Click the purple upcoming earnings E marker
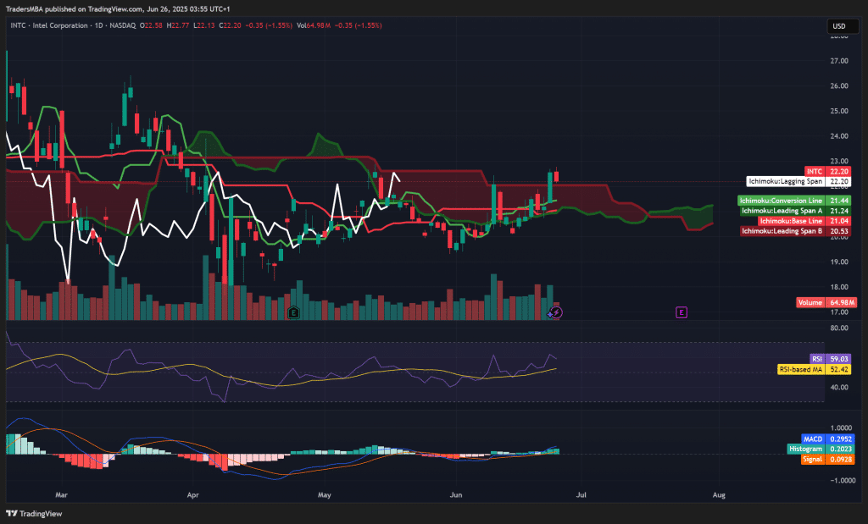Image resolution: width=868 pixels, height=524 pixels. (x=681, y=312)
